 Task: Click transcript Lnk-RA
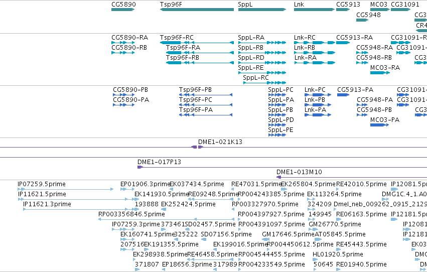click(x=315, y=63)
